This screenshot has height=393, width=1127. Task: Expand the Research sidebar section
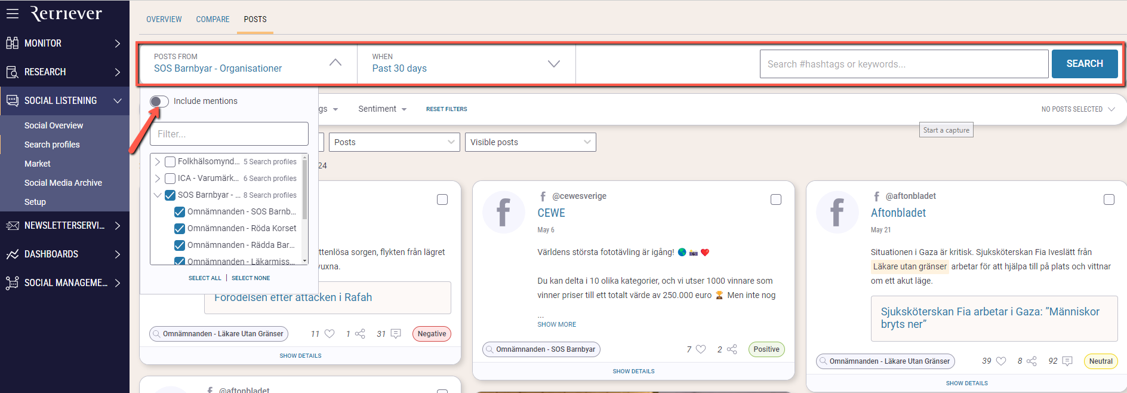(118, 72)
